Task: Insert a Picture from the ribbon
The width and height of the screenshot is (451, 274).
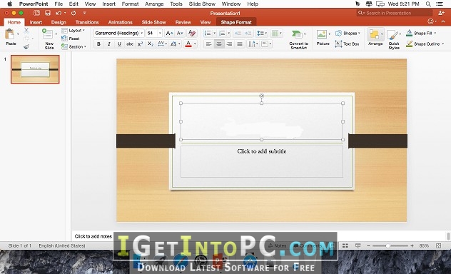Action: (x=323, y=38)
